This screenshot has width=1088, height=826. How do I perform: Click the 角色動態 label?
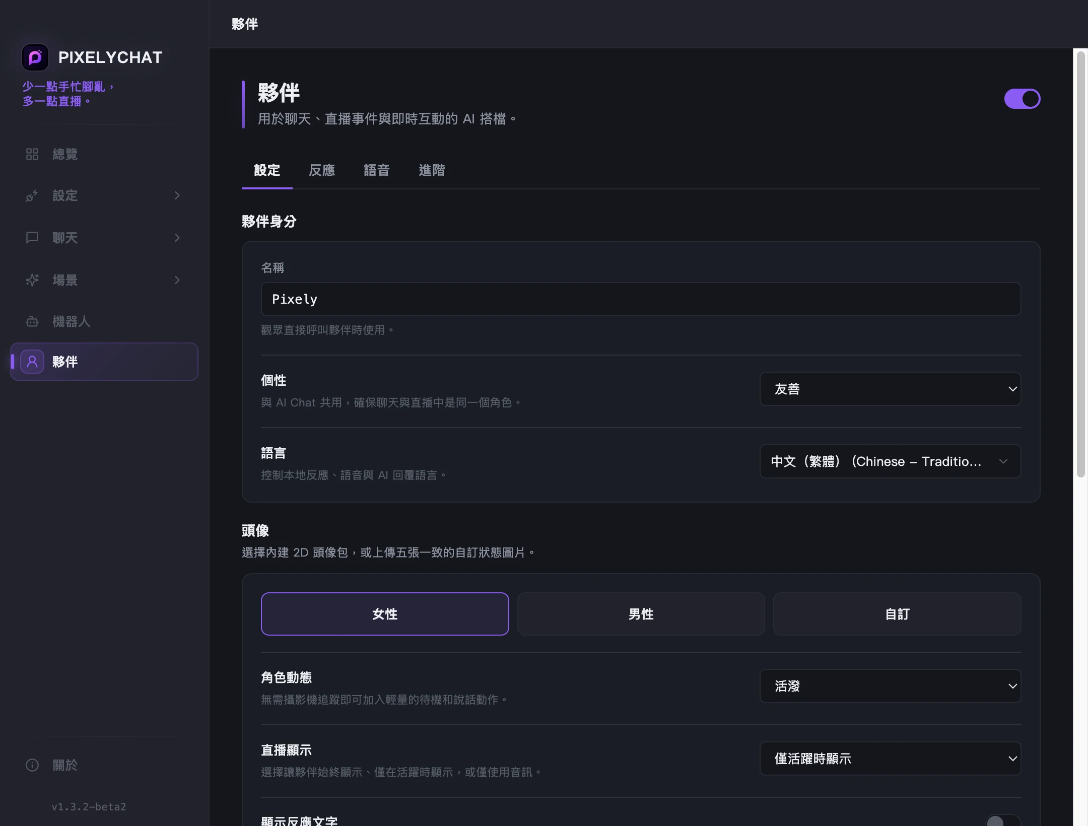click(287, 677)
